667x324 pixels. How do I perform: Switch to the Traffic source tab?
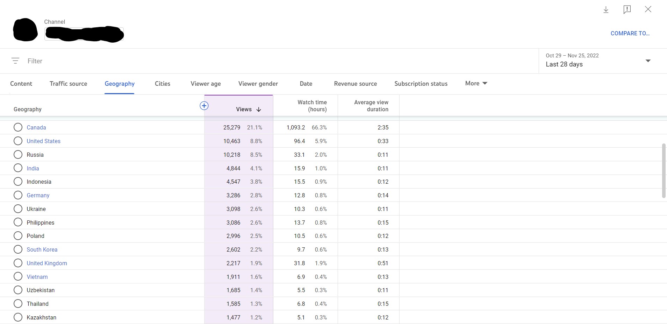(x=69, y=84)
